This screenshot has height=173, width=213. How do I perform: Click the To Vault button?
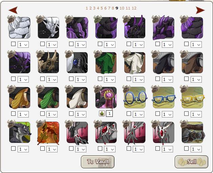[98, 162]
